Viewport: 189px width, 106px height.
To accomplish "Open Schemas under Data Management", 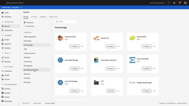I will tap(6, 89).
